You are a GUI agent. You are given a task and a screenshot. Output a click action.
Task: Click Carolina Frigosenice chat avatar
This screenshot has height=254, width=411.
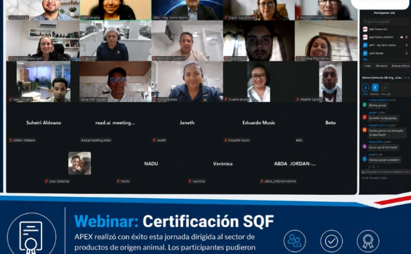(364, 105)
